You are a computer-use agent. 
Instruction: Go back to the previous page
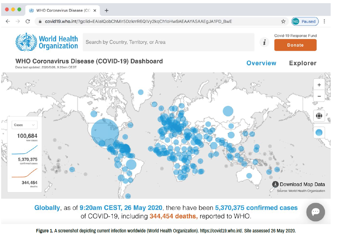8,21
